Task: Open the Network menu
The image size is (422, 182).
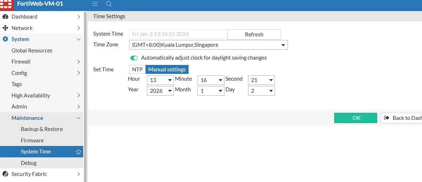Action: point(42,28)
